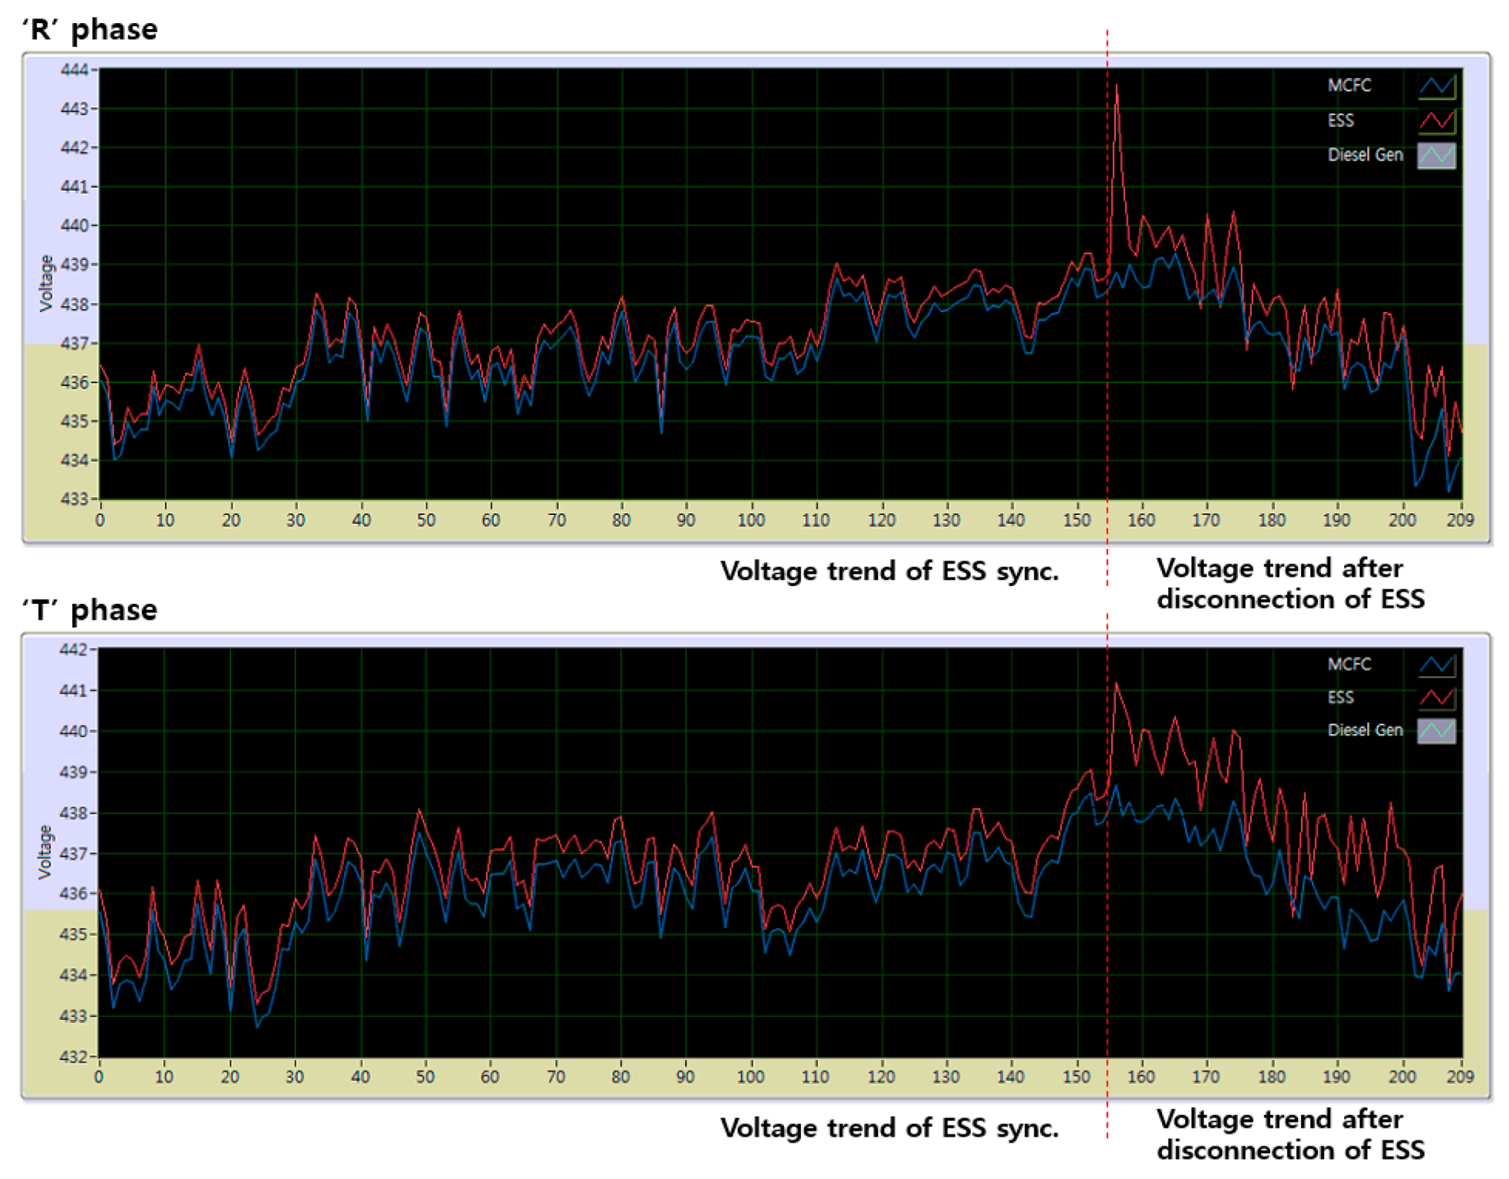Click Voltage axis label of T phase chart
Screen dimensions: 1509x1179
tap(45, 852)
